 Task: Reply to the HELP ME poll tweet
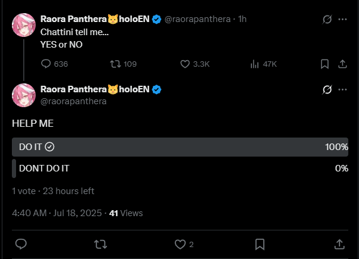pos(20,244)
